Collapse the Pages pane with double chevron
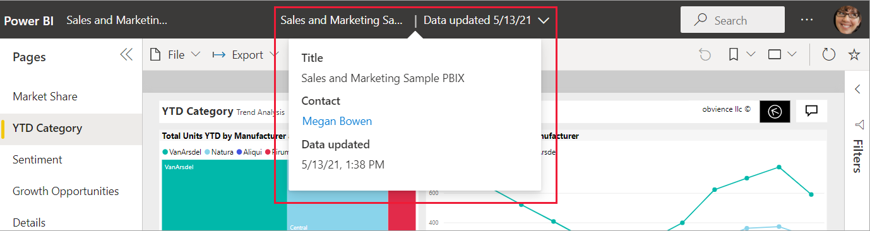Screen dimensions: 870x231 [x=126, y=55]
